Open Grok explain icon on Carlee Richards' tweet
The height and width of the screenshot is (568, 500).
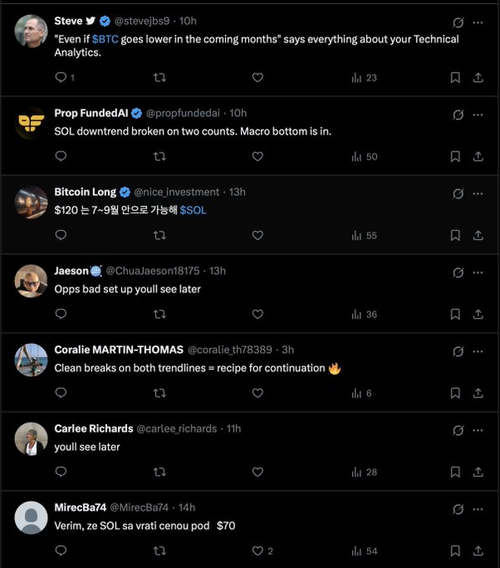coord(458,430)
